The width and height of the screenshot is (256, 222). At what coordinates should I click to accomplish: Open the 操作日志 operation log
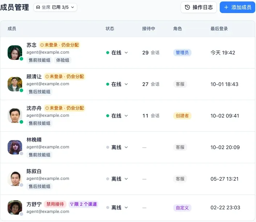click(x=199, y=7)
